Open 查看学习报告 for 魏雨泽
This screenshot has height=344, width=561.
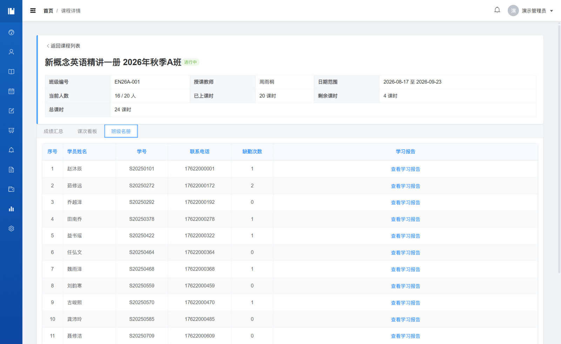pos(405,269)
